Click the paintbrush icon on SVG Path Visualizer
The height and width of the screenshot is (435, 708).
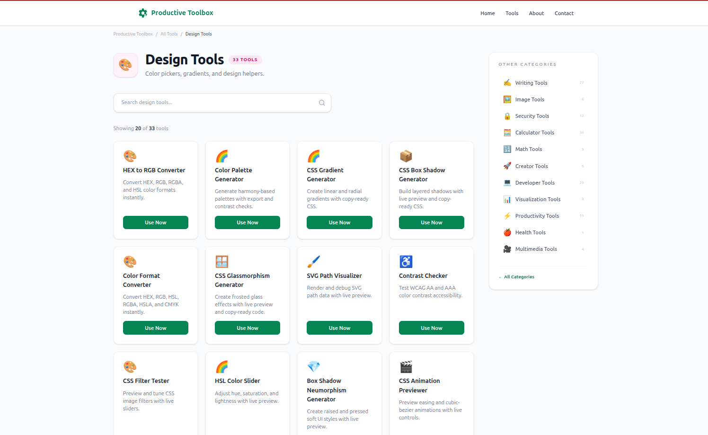click(x=314, y=261)
